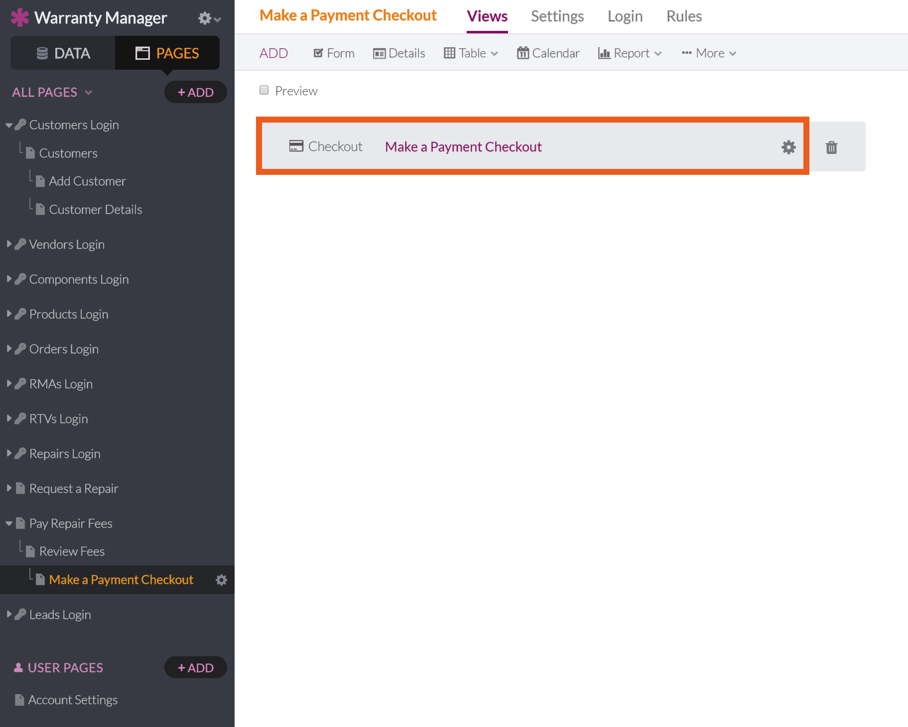Image resolution: width=908 pixels, height=727 pixels.
Task: Expand the Repairs Login node
Action: click(x=9, y=453)
